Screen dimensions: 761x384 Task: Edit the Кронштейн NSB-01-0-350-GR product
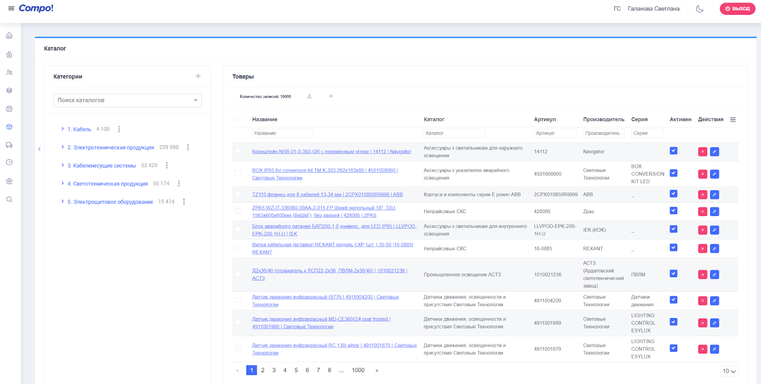714,152
